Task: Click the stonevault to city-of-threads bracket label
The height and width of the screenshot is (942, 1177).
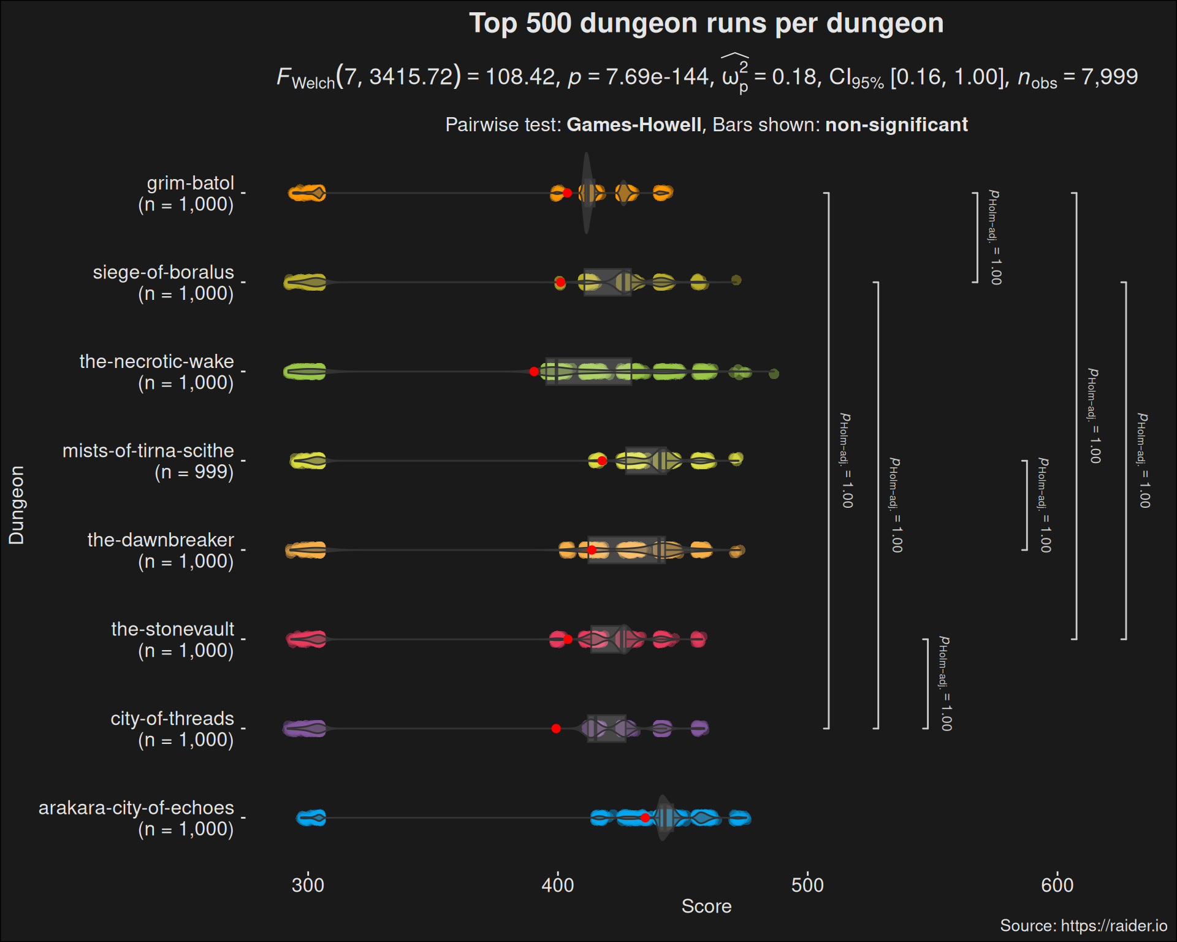Action: 945,684
